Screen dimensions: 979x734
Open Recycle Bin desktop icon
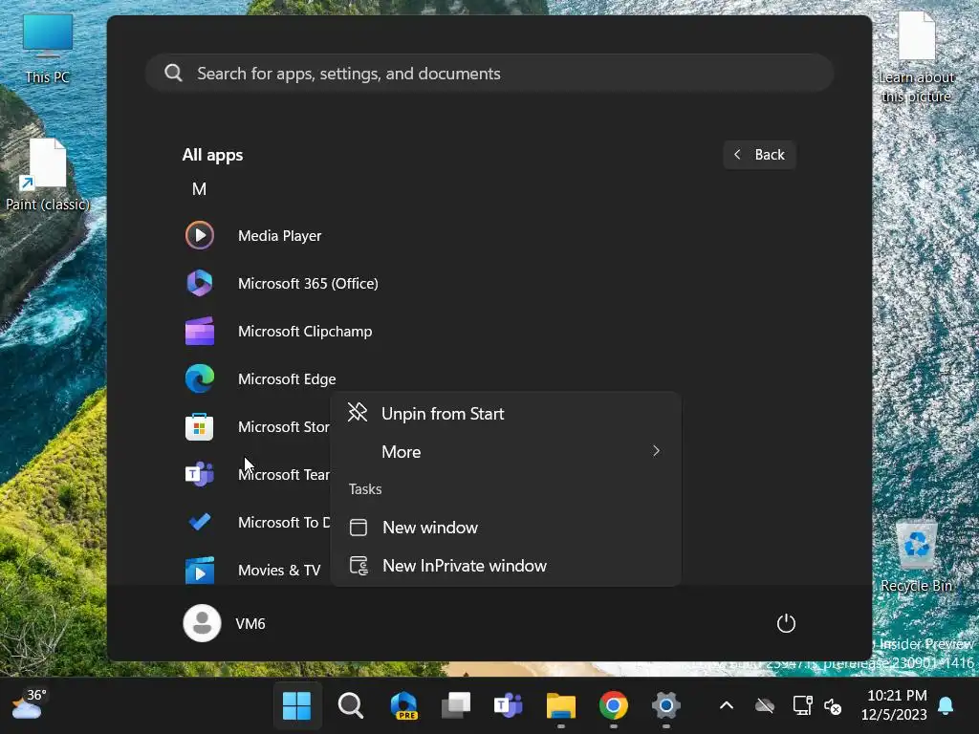point(916,557)
